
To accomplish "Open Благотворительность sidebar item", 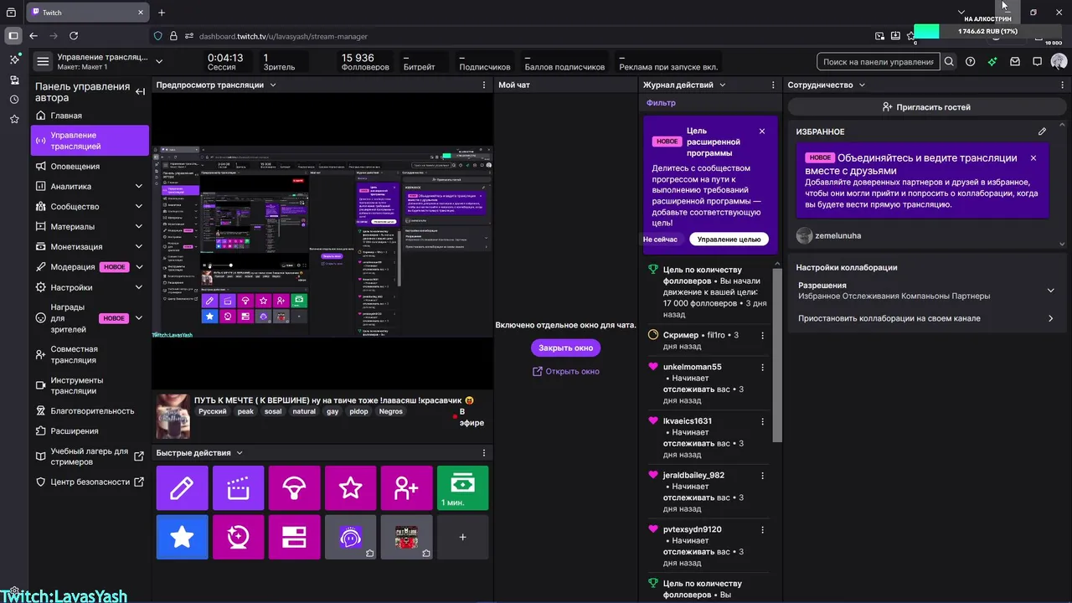I will pos(90,411).
